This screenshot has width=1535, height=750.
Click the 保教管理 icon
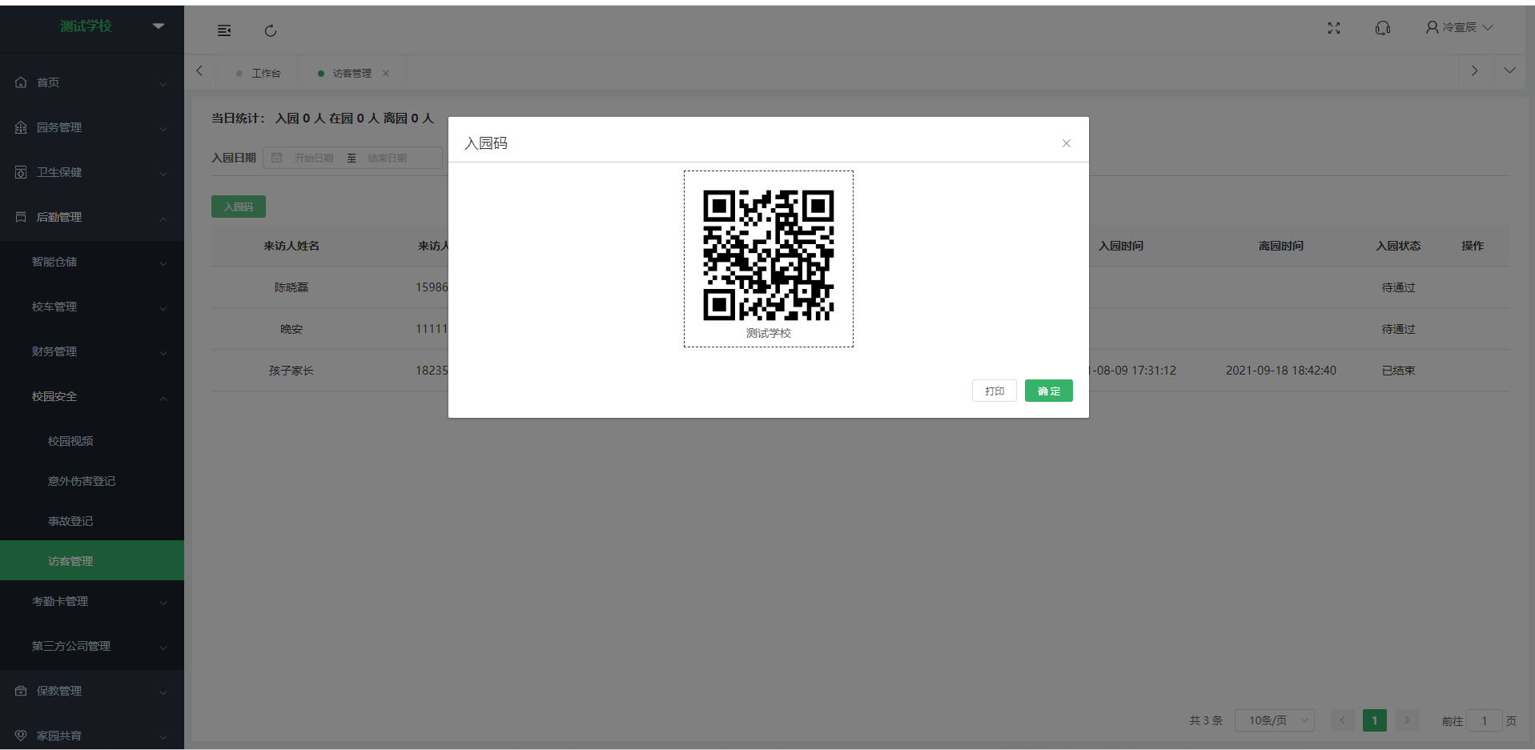click(x=21, y=691)
